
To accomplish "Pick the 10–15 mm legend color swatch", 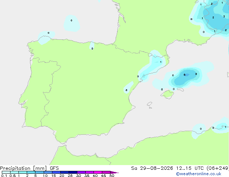I will pos(48,172).
